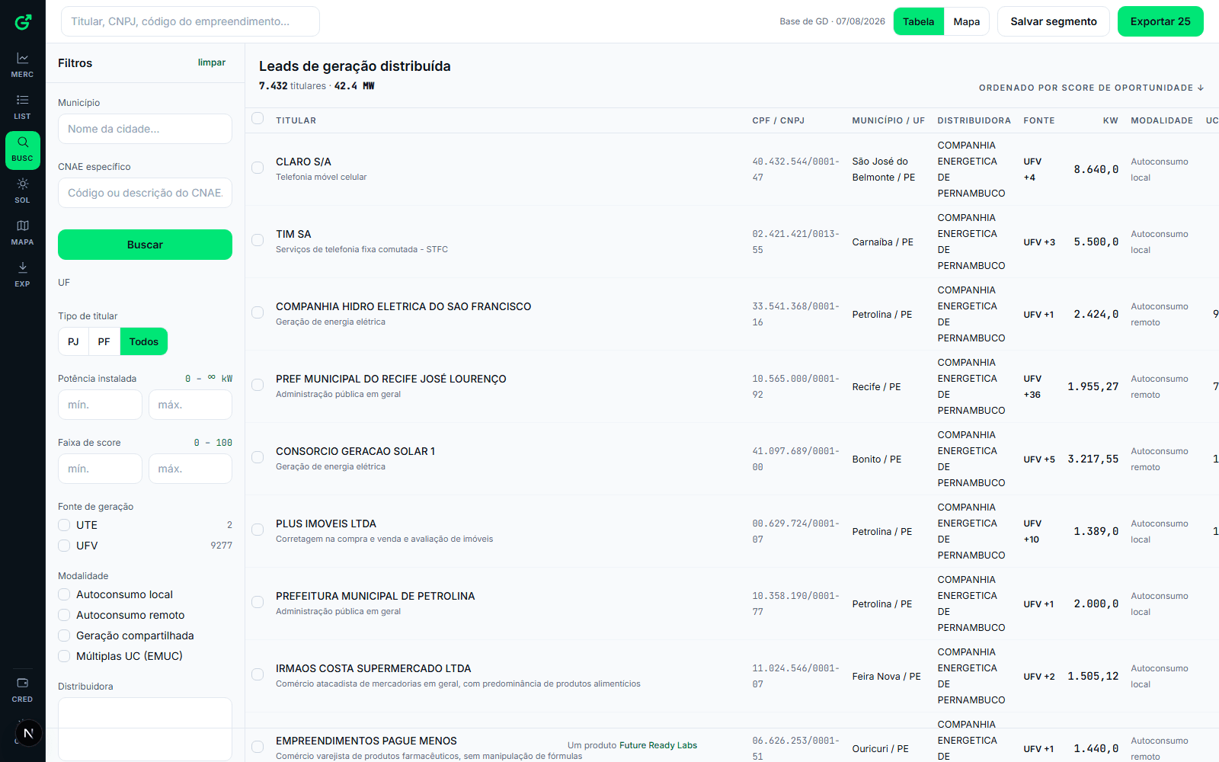The width and height of the screenshot is (1219, 762).
Task: Focus the top holder/CNPJ search field
Action: point(190,21)
